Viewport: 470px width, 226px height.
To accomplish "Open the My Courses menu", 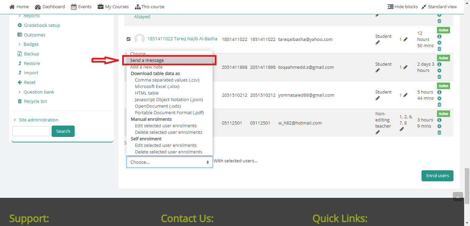I will [113, 7].
